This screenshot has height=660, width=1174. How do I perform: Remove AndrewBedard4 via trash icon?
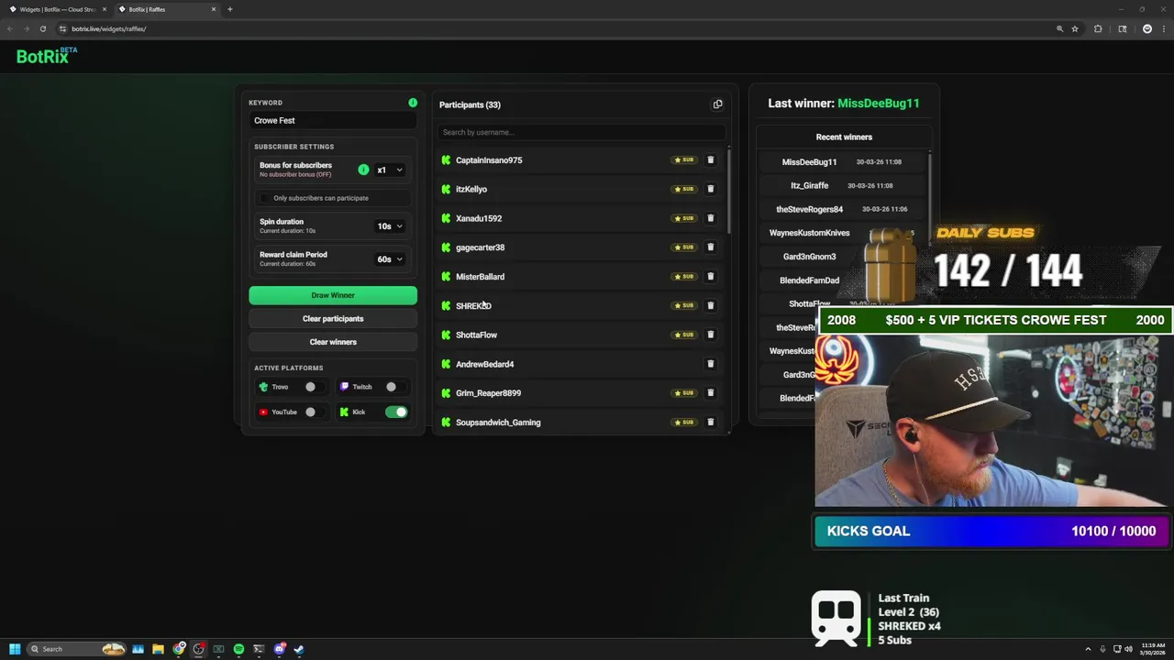710,364
